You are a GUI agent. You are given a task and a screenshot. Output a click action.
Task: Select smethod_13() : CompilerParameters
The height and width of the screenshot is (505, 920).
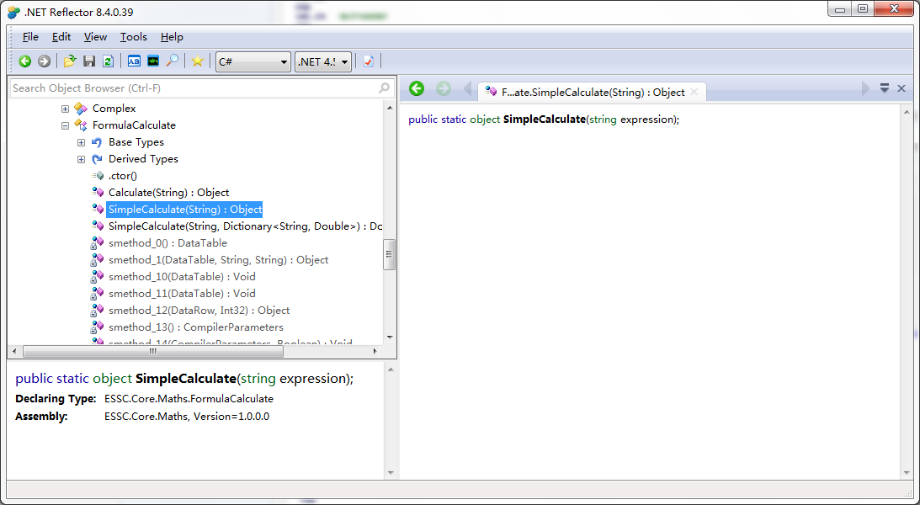tap(196, 327)
